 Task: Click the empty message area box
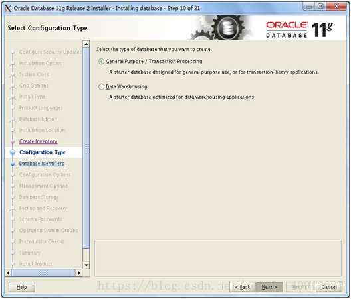pyautogui.click(x=218, y=259)
